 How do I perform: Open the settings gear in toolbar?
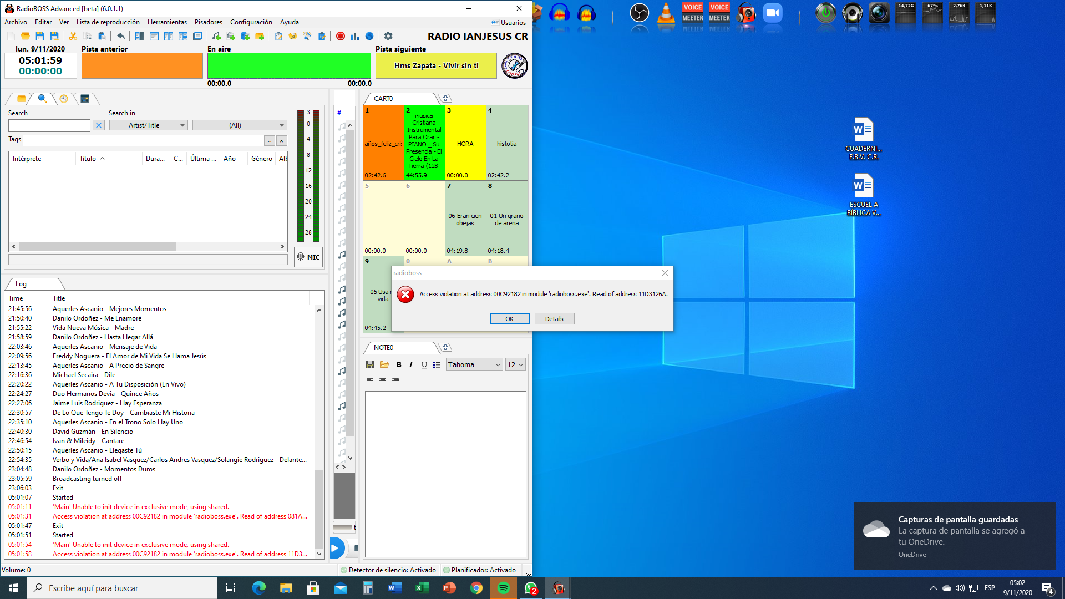388,37
